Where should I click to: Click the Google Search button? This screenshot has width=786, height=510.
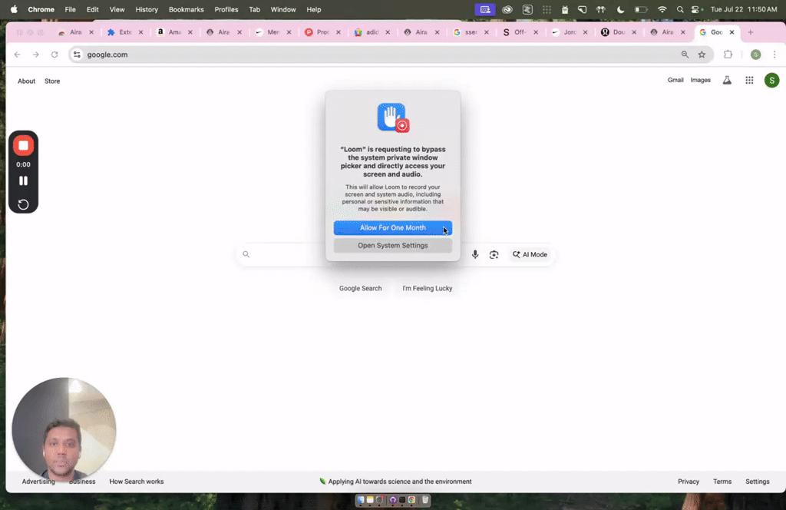pyautogui.click(x=360, y=288)
